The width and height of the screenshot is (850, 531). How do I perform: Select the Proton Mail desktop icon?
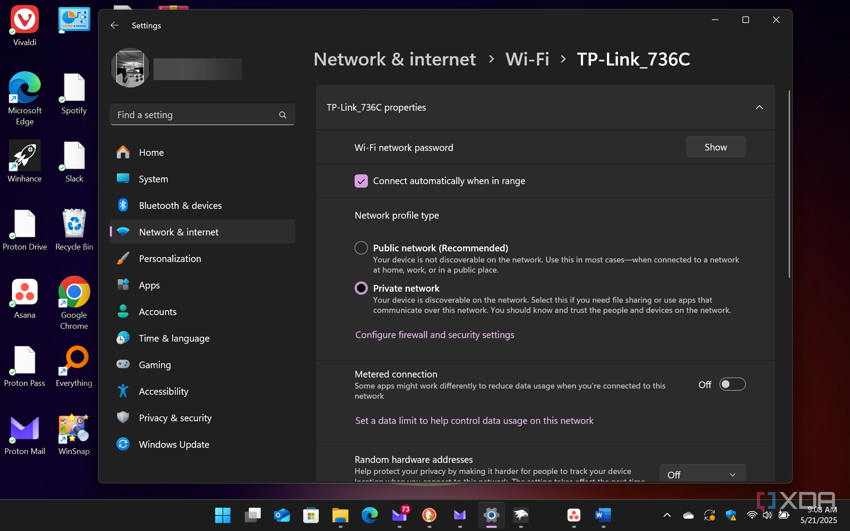[25, 435]
